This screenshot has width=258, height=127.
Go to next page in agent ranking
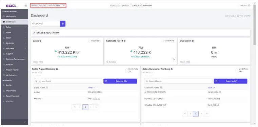point(91,107)
